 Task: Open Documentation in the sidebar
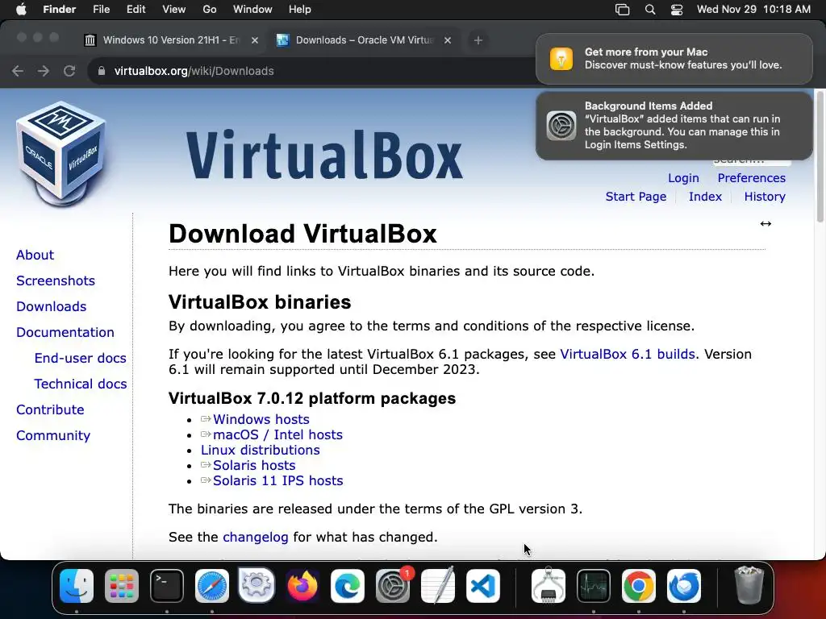65,332
